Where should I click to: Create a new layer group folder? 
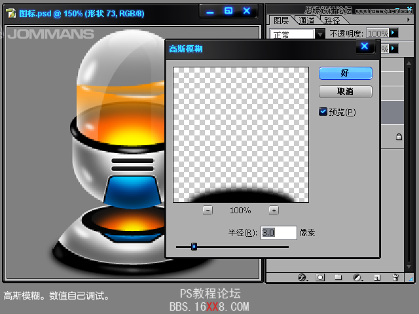pyautogui.click(x=338, y=277)
